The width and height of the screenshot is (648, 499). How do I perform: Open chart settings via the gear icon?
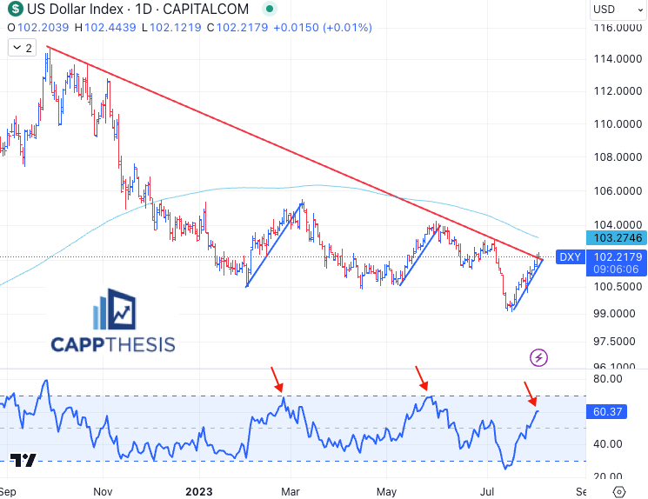click(x=618, y=490)
